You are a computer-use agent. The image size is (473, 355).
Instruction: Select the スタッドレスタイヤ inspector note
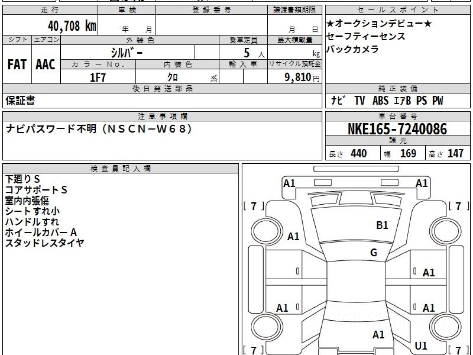point(45,243)
